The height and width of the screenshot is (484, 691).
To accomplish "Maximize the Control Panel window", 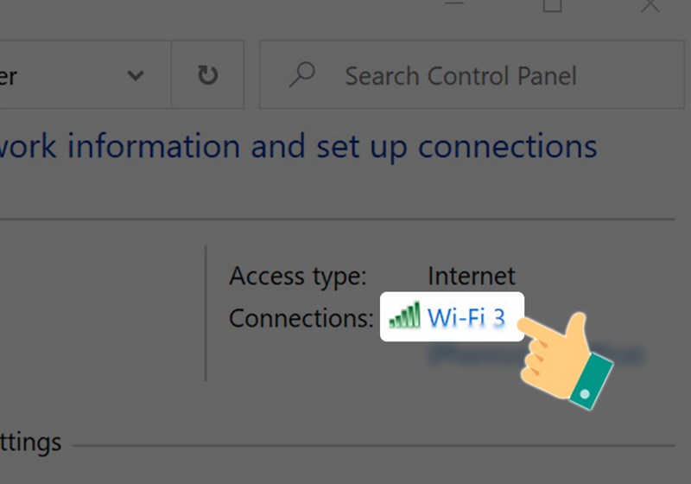I will pos(552,5).
